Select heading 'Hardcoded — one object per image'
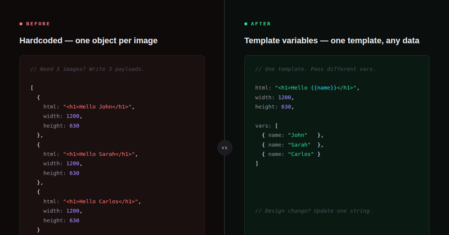449x235 pixels. 88,41
